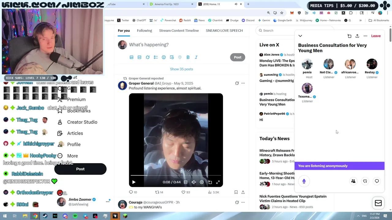Expand the video to fullscreen
The image size is (392, 220).
[218, 182]
